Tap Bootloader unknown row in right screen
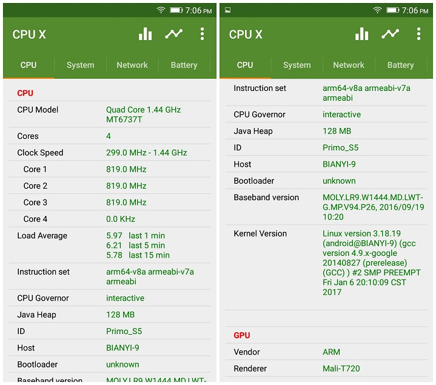This screenshot has width=436, height=385. [x=326, y=181]
